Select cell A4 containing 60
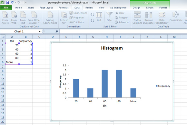187x125 pixels. [x=12, y=54]
